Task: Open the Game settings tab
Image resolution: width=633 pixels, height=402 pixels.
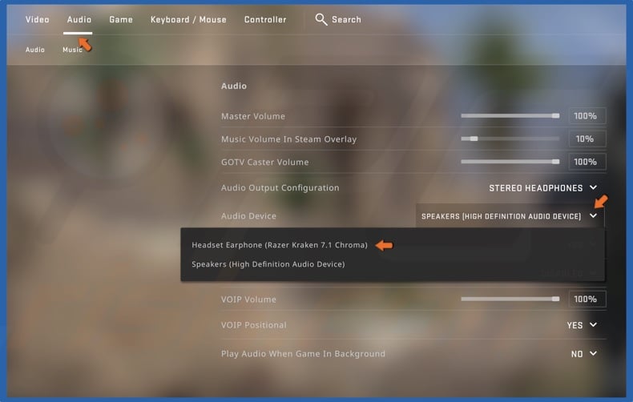Action: pos(121,19)
